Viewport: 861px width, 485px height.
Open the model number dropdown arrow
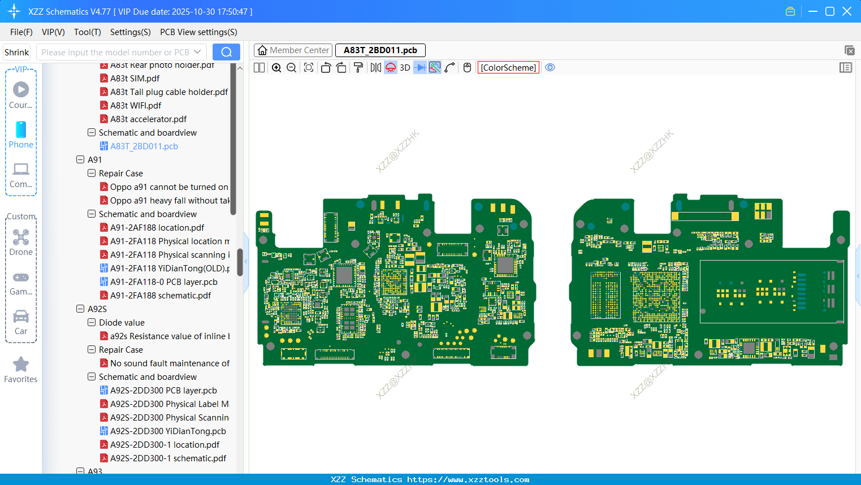197,52
